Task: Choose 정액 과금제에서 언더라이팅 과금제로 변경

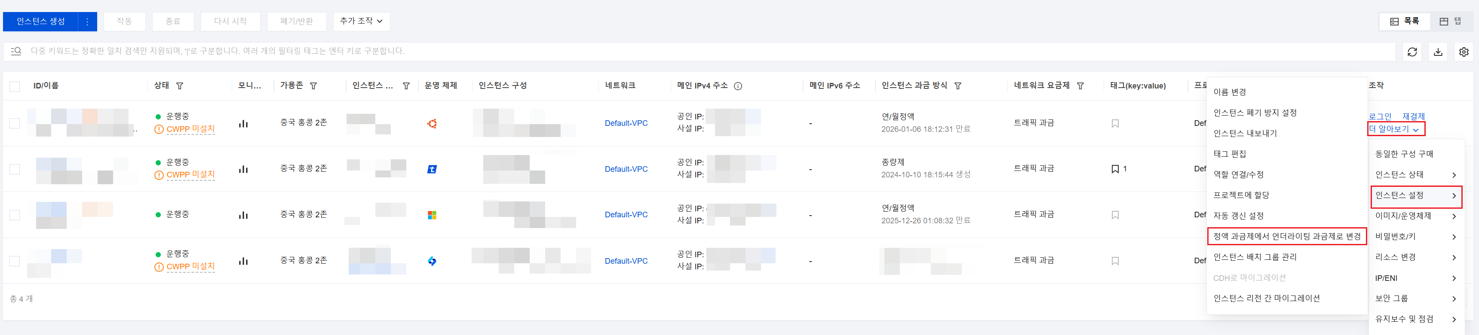Action: pos(1287,236)
